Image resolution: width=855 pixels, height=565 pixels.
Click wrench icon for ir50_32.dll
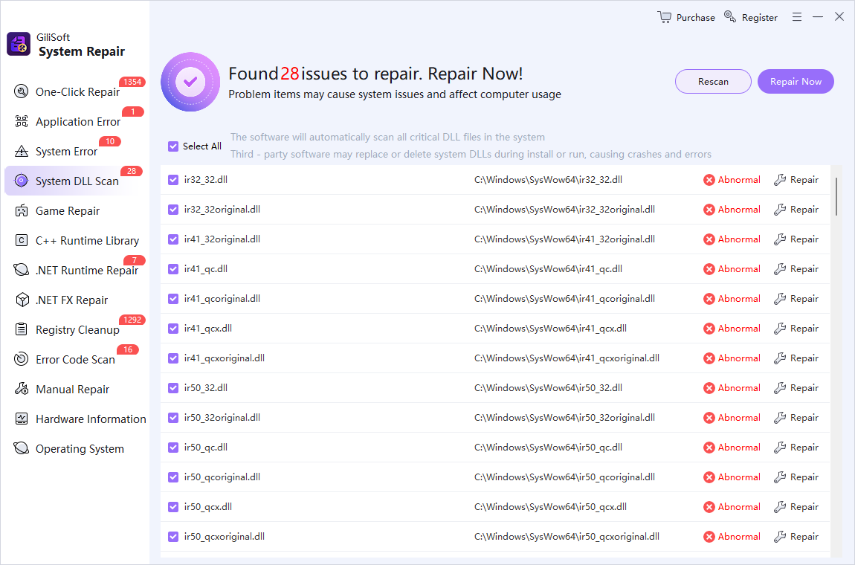(780, 388)
